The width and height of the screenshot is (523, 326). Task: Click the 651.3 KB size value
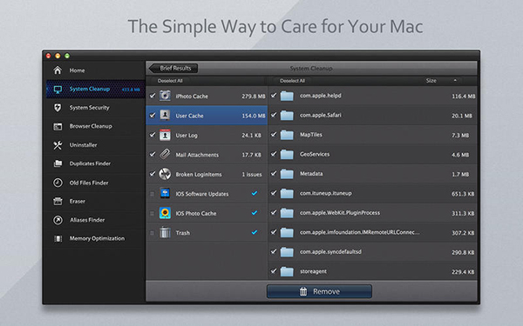click(463, 194)
